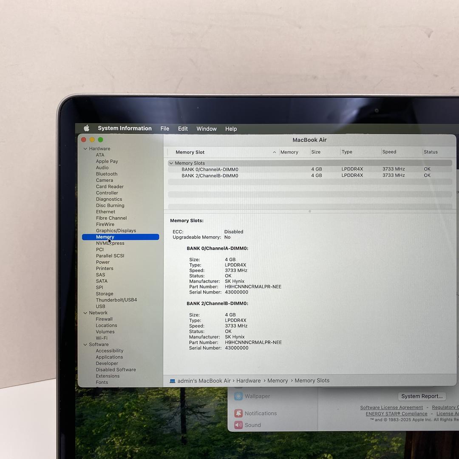Collapse the Network sidebar section

[x=85, y=313]
